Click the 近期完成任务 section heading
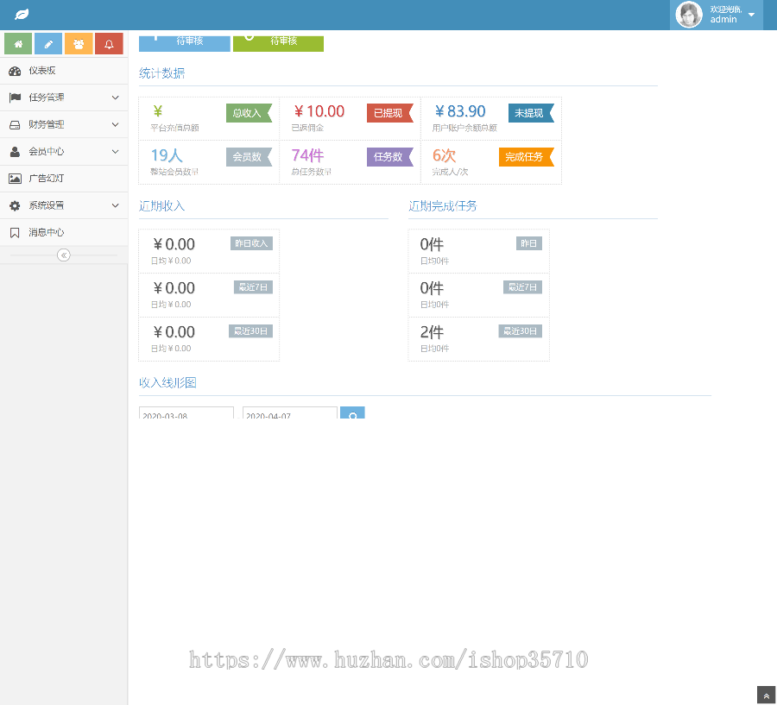 (443, 206)
